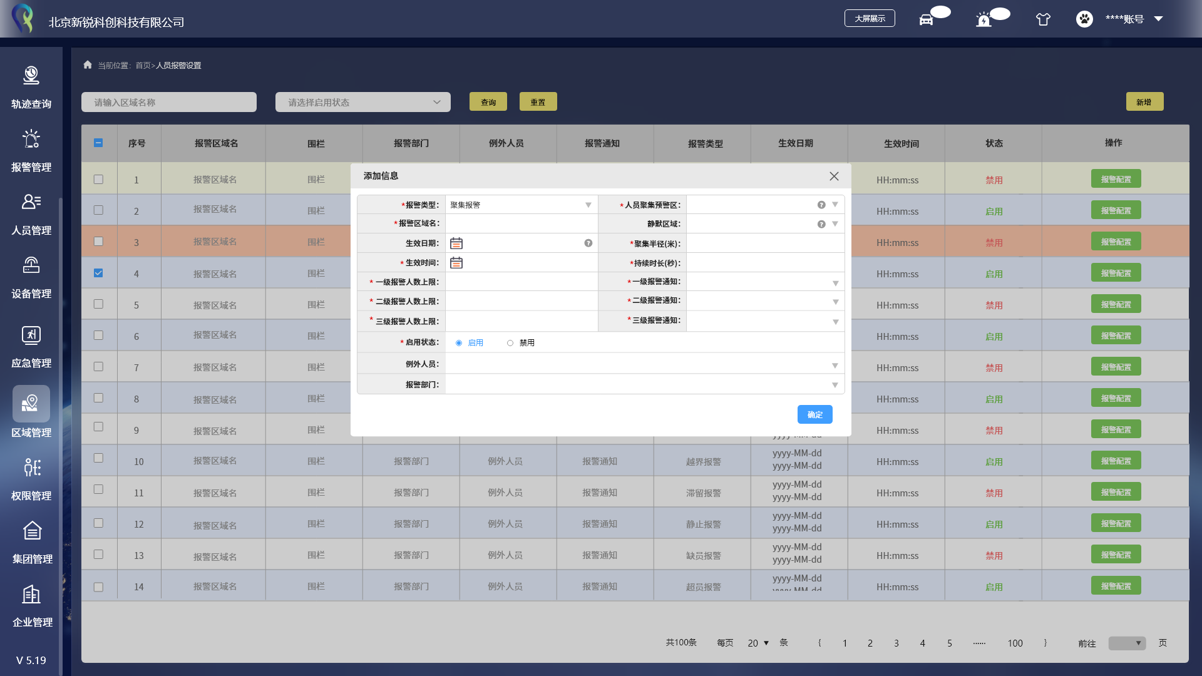Click the 聚集半径(米) input field

(x=764, y=243)
